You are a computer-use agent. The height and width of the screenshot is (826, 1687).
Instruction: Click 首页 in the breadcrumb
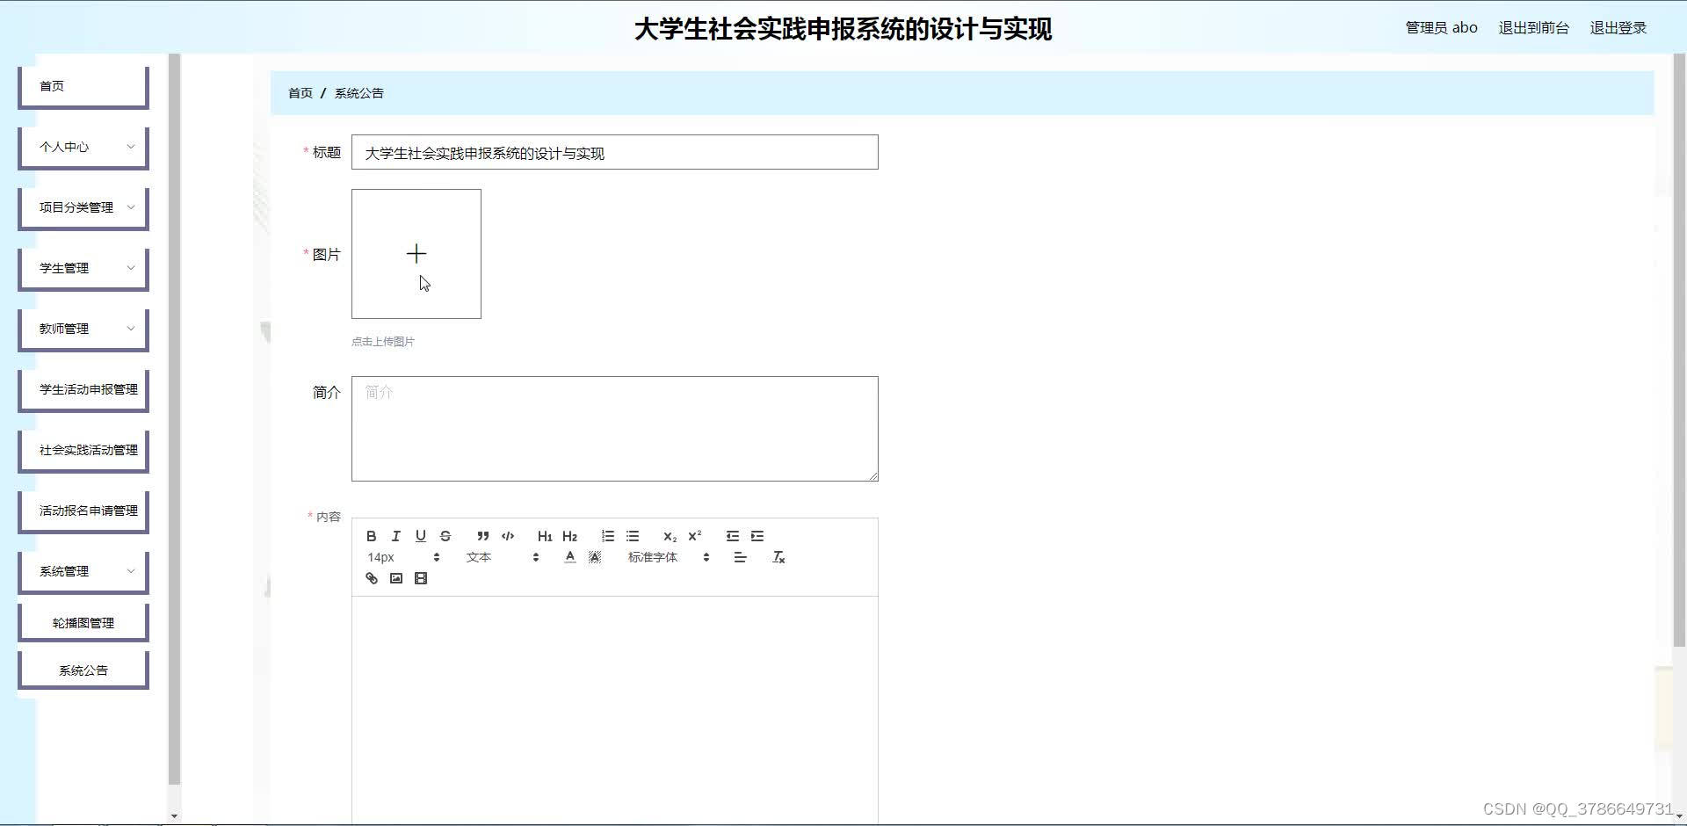[x=300, y=93]
